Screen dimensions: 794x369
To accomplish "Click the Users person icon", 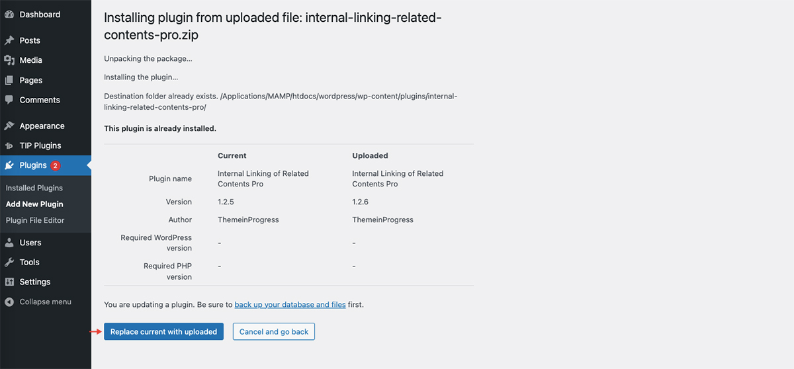I will [x=9, y=243].
